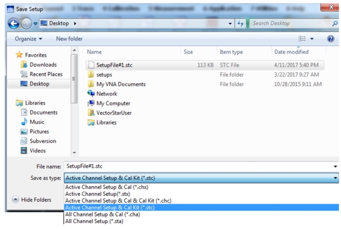341x229 pixels.
Task: Click the navigation pane scrollbar thumb
Action: (74, 78)
